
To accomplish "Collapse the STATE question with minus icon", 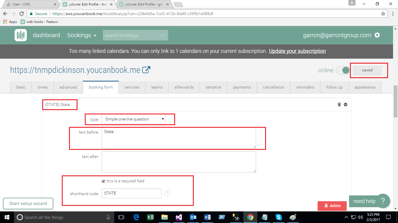I will click(x=346, y=105).
